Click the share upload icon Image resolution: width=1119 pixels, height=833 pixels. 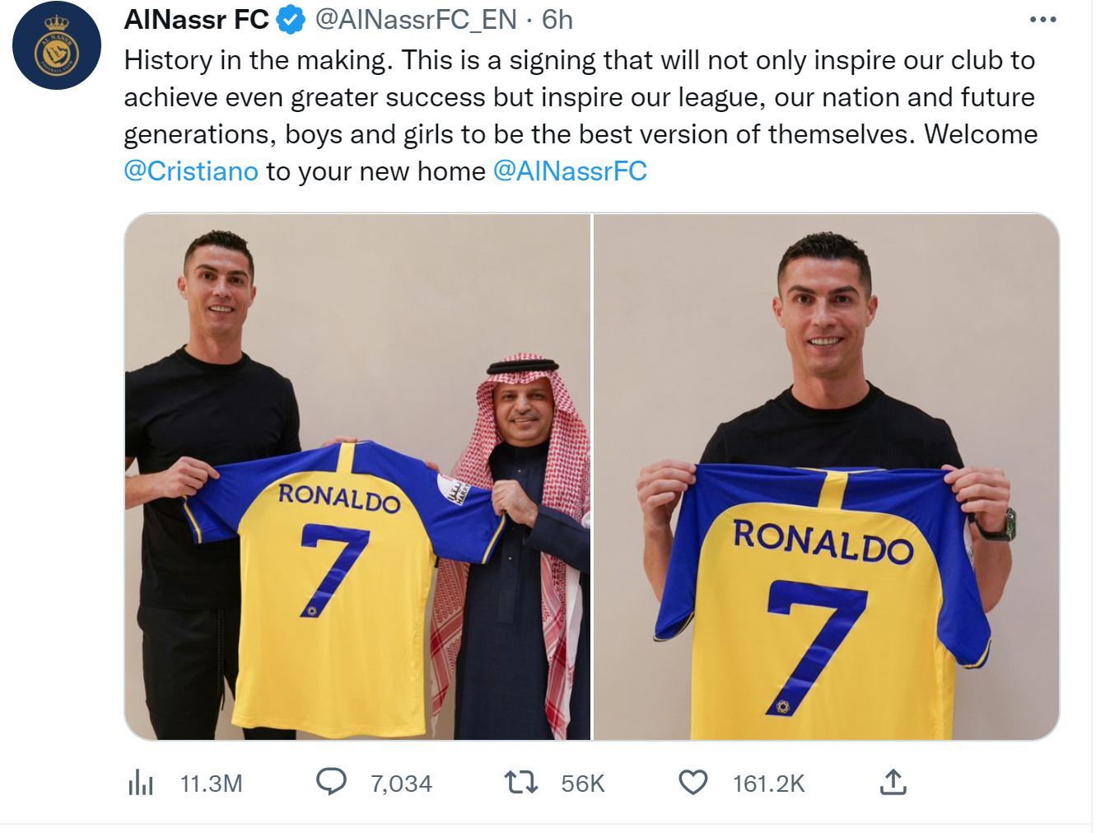(x=893, y=782)
